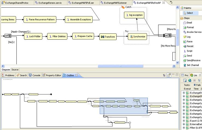Choose the Log step from the palette
Screen dimensions: 202x130
pos(188,37)
